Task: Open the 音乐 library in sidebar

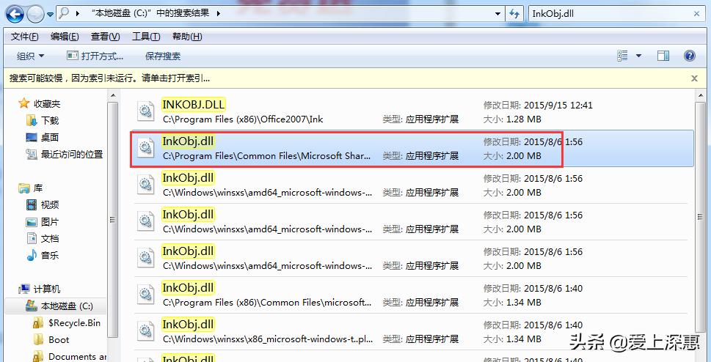Action: coord(49,255)
